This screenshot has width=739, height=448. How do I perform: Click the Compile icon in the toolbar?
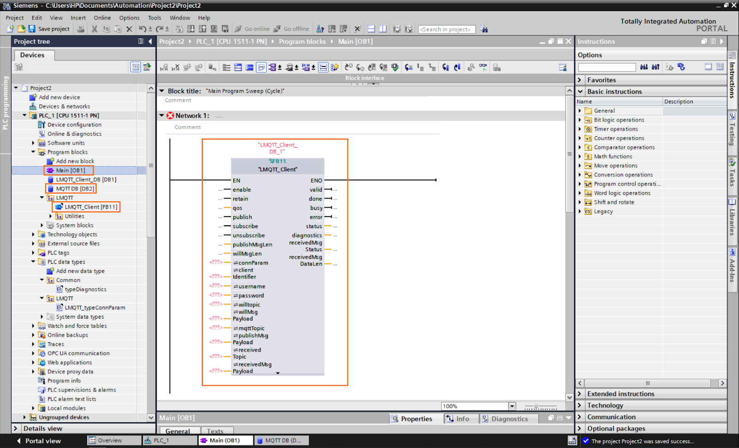[179, 29]
